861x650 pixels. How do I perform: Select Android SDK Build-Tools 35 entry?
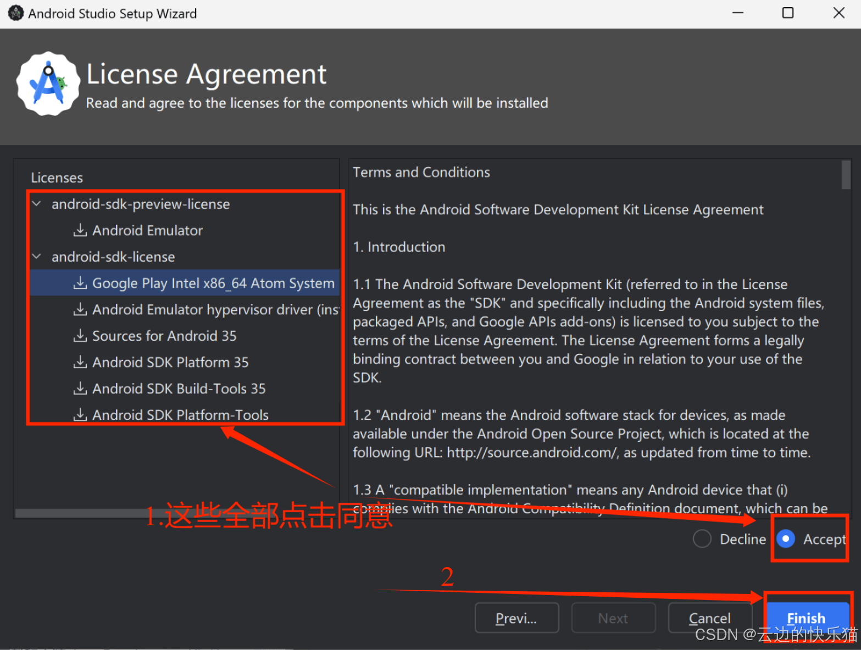click(x=179, y=388)
